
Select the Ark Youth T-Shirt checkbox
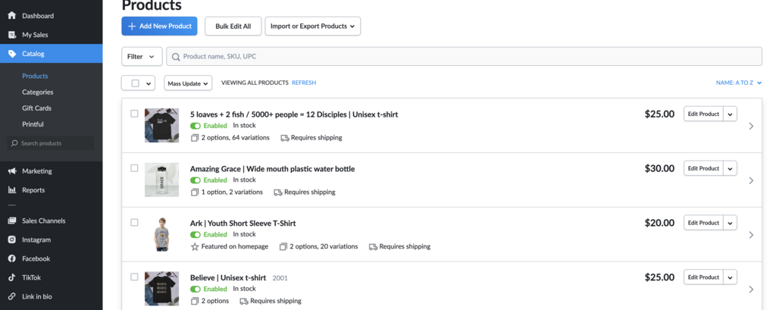point(134,223)
